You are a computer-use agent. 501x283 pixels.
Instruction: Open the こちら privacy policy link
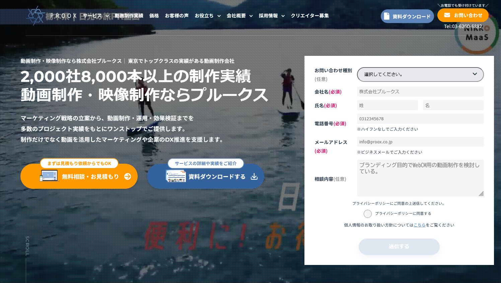[419, 225]
